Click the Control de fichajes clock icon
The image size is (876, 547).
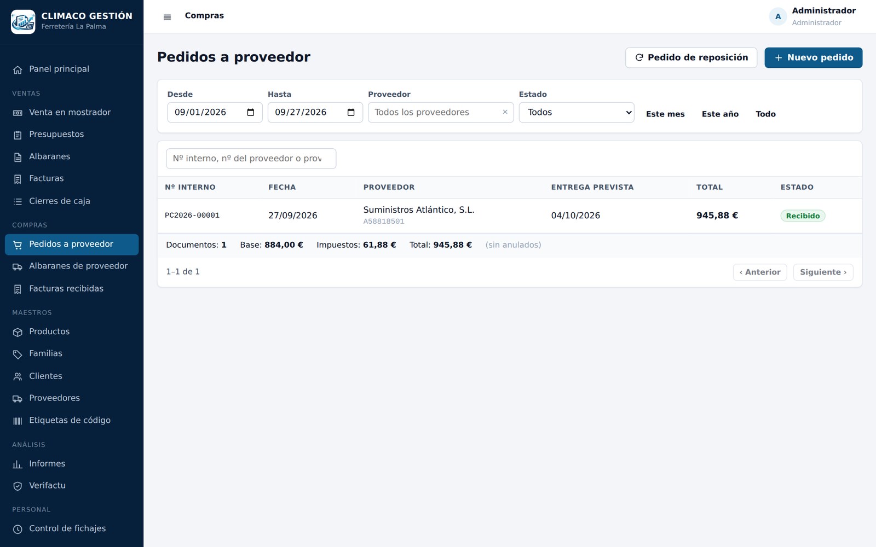[18, 529]
